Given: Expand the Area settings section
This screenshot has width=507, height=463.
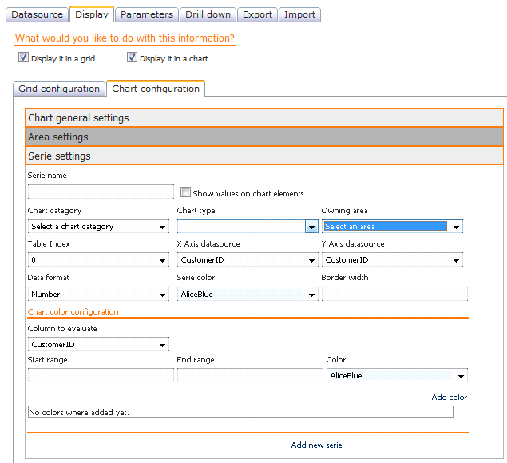Looking at the screenshot, I should [x=264, y=137].
